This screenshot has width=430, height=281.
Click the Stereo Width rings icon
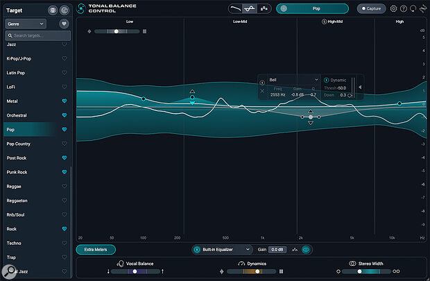tap(352, 264)
